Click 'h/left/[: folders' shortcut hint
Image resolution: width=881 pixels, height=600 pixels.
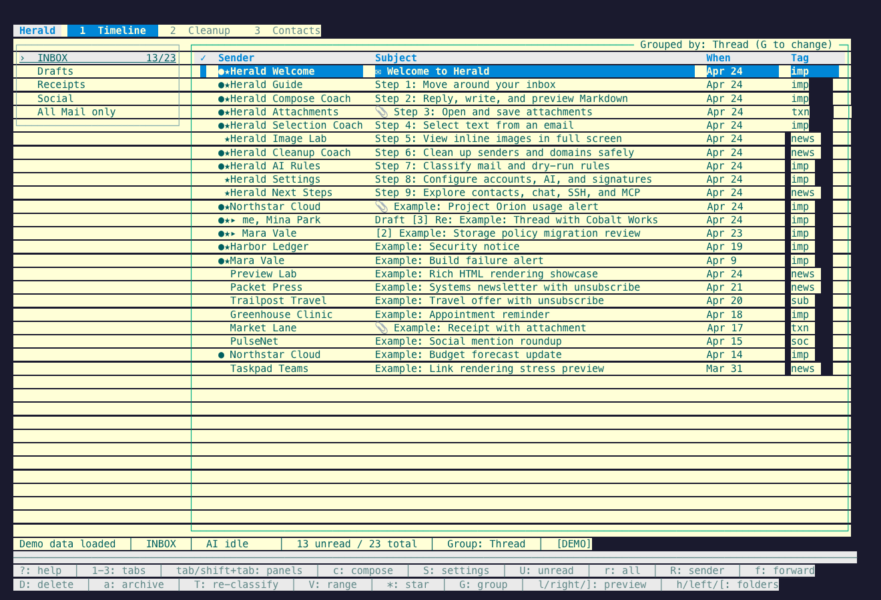[x=727, y=585]
